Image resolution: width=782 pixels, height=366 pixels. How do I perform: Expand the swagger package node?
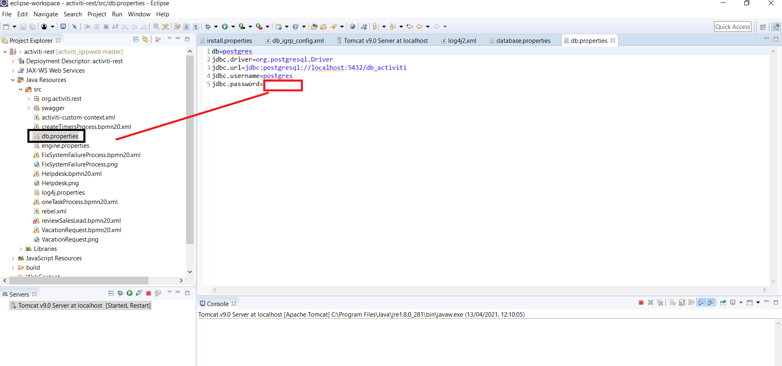[29, 108]
